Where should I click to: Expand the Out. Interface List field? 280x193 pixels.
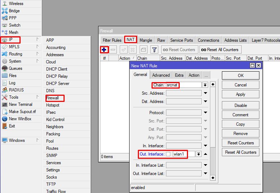click(206, 174)
